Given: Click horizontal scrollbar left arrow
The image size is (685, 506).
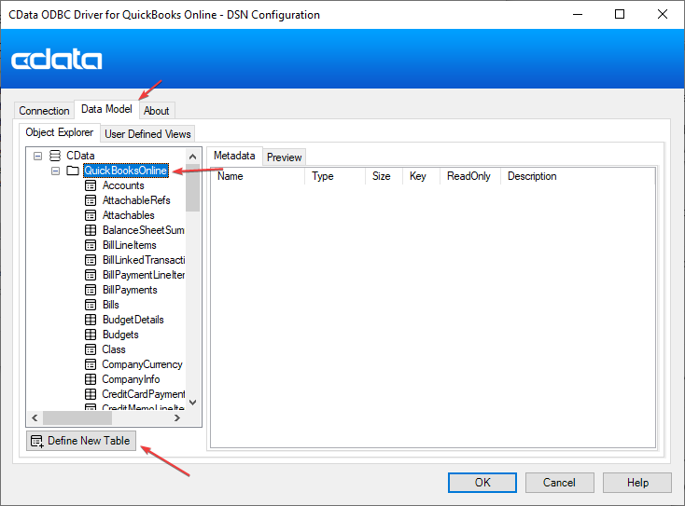Looking at the screenshot, I should pos(35,417).
